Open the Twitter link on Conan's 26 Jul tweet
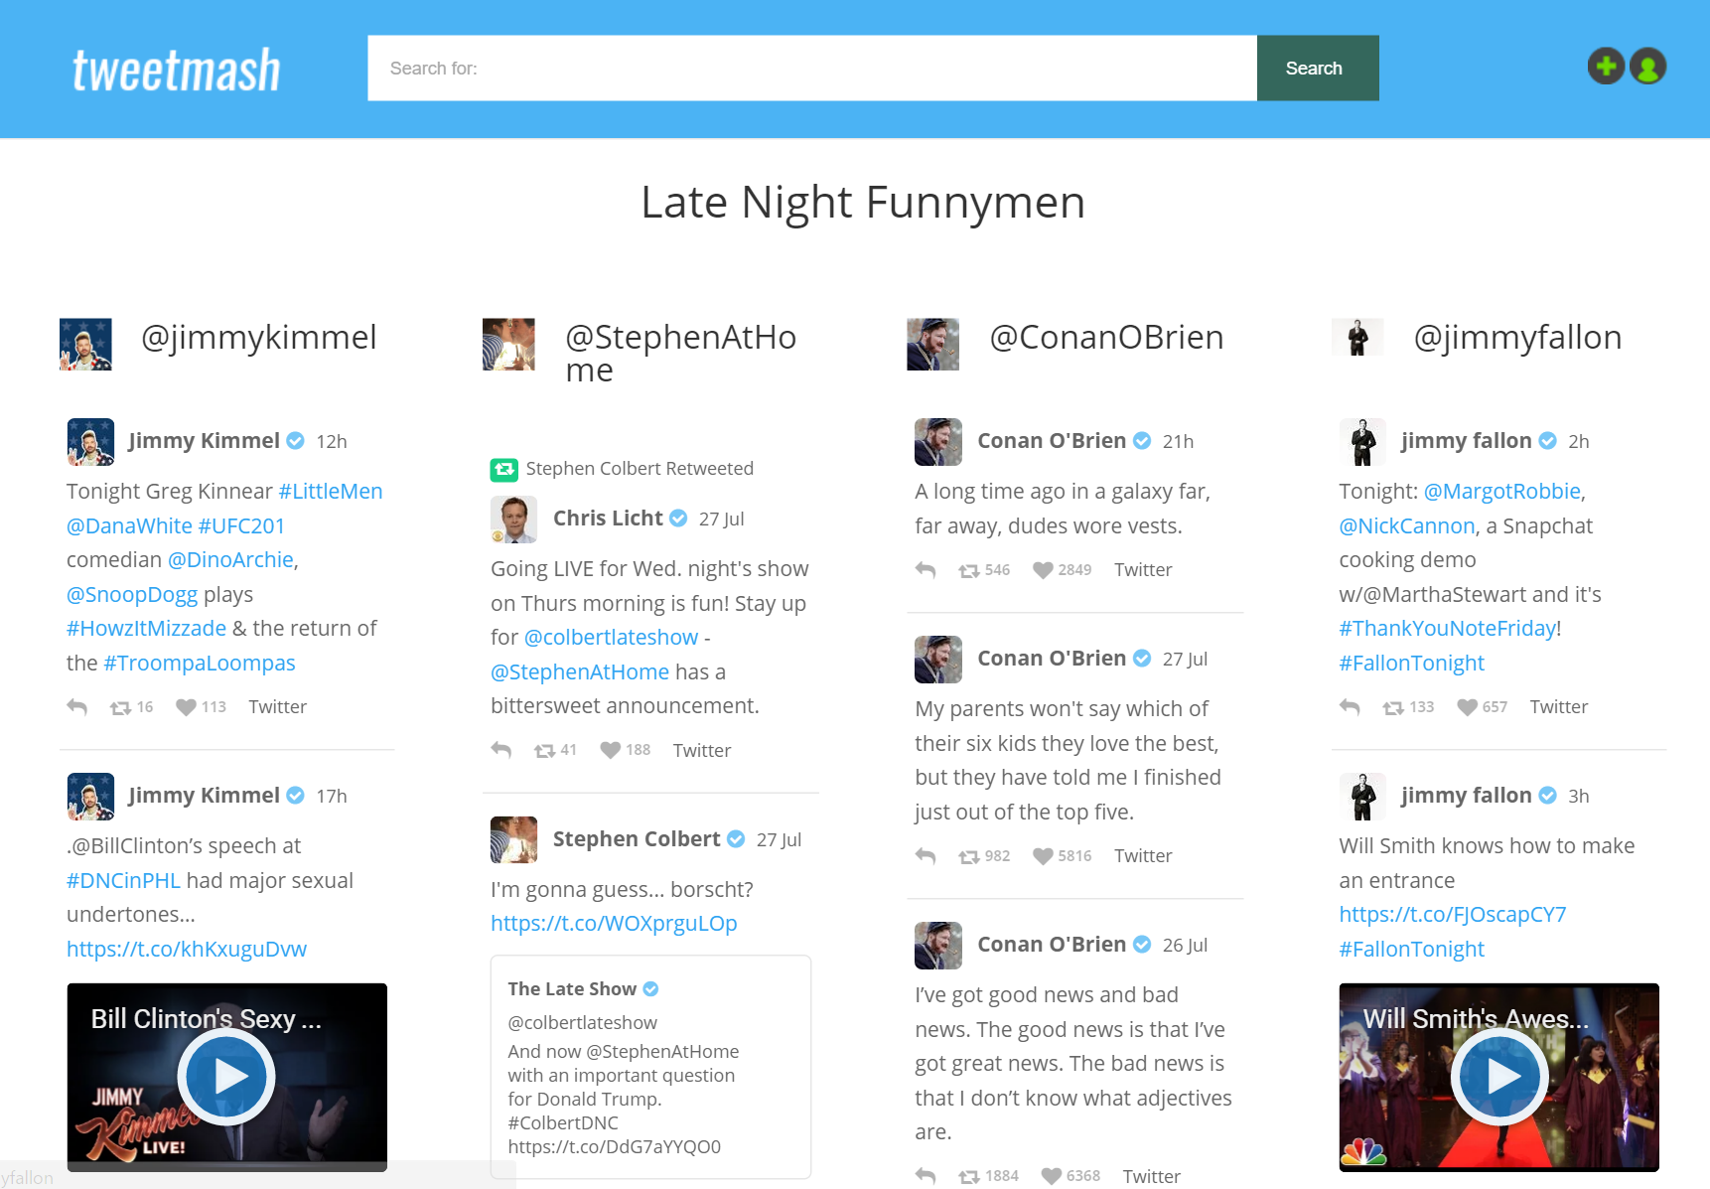Viewport: 1710px width, 1189px height. tap(1151, 1176)
